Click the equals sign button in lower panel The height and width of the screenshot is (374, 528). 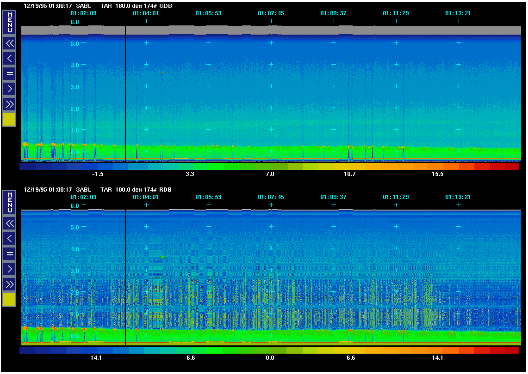point(9,253)
